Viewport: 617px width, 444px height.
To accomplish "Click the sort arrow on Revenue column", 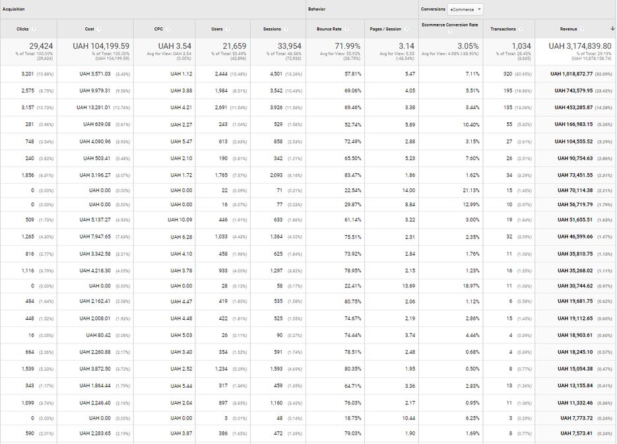I will point(612,29).
